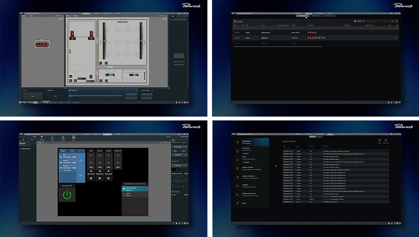
Task: Click MEZZO 604 AD name link in amplifier list
Action: tap(266, 33)
